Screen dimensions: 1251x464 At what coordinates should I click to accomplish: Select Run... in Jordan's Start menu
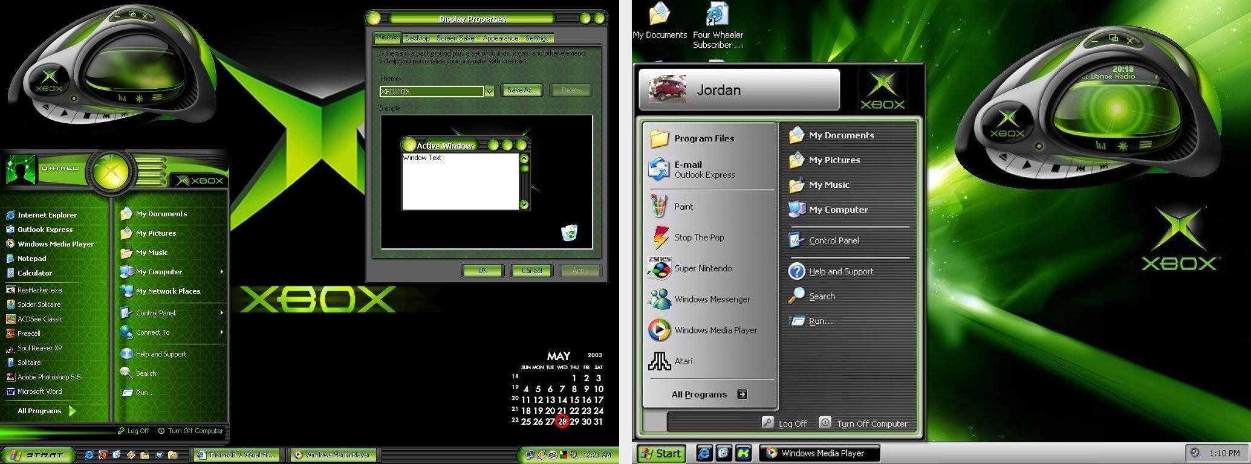810,321
